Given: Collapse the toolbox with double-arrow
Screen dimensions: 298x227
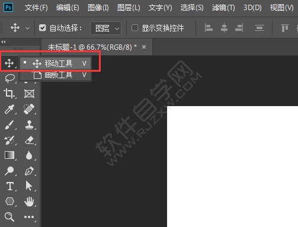Looking at the screenshot, I should (4, 41).
